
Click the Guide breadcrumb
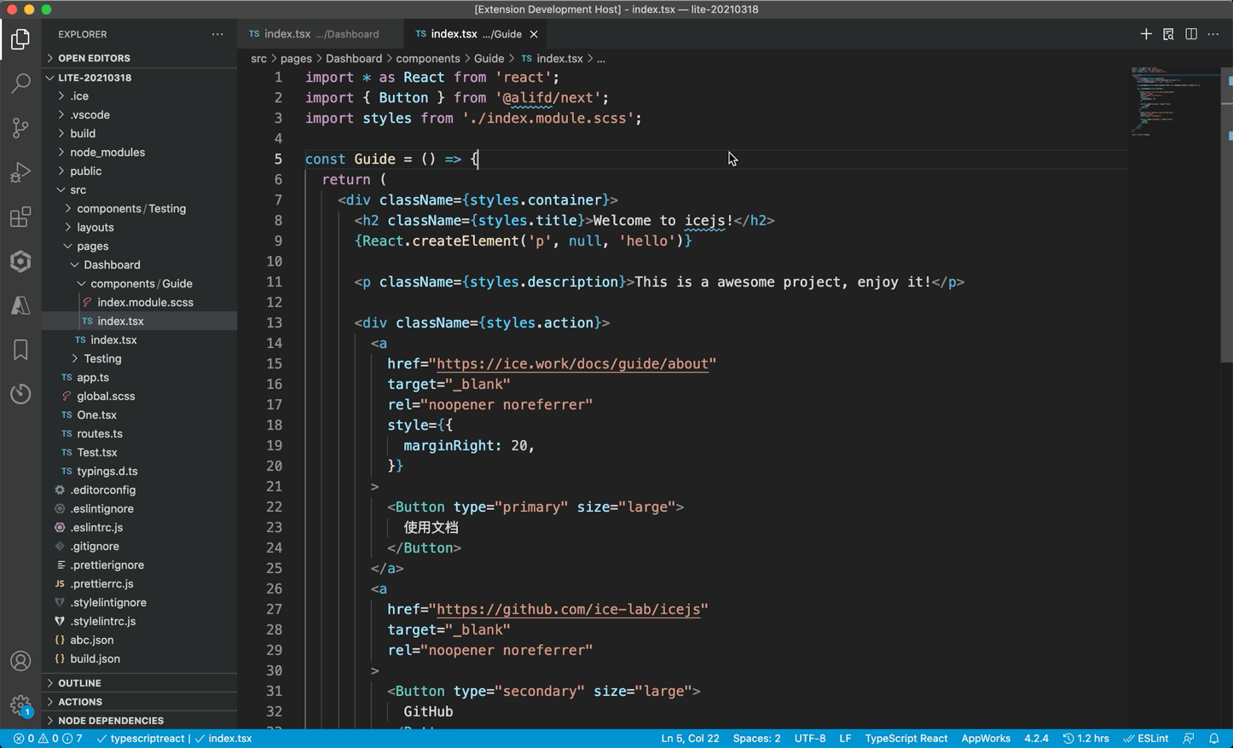(489, 58)
